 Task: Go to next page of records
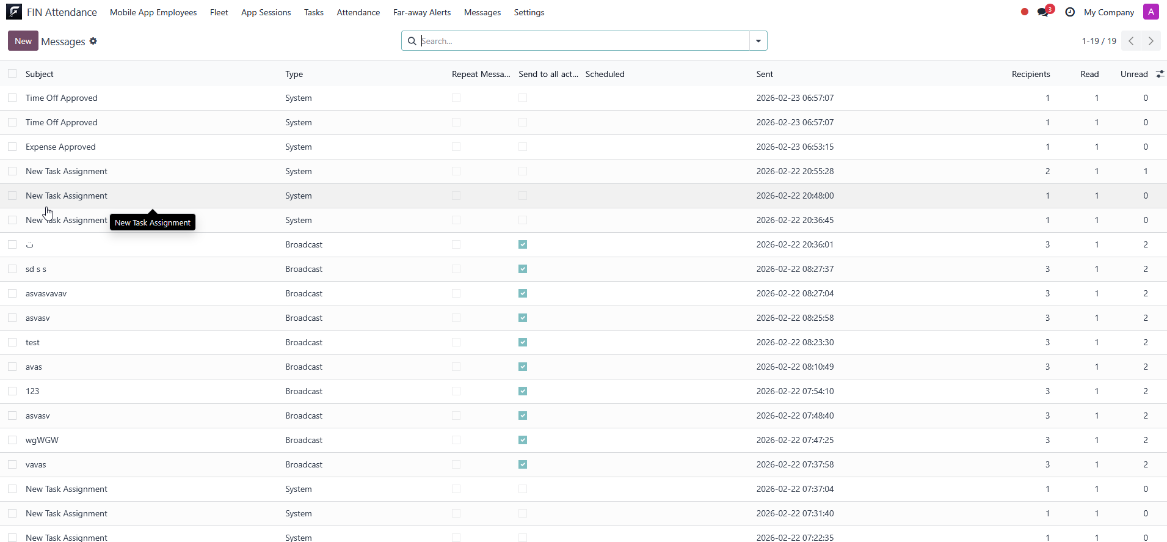point(1151,41)
